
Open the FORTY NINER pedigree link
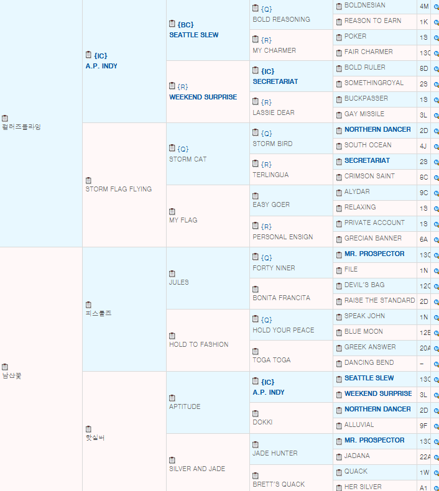(x=274, y=268)
